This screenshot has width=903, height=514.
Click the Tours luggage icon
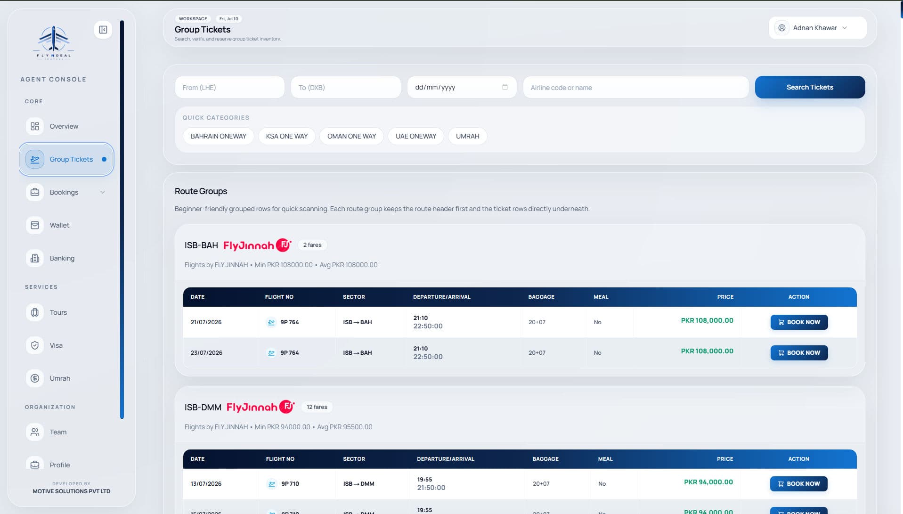35,312
